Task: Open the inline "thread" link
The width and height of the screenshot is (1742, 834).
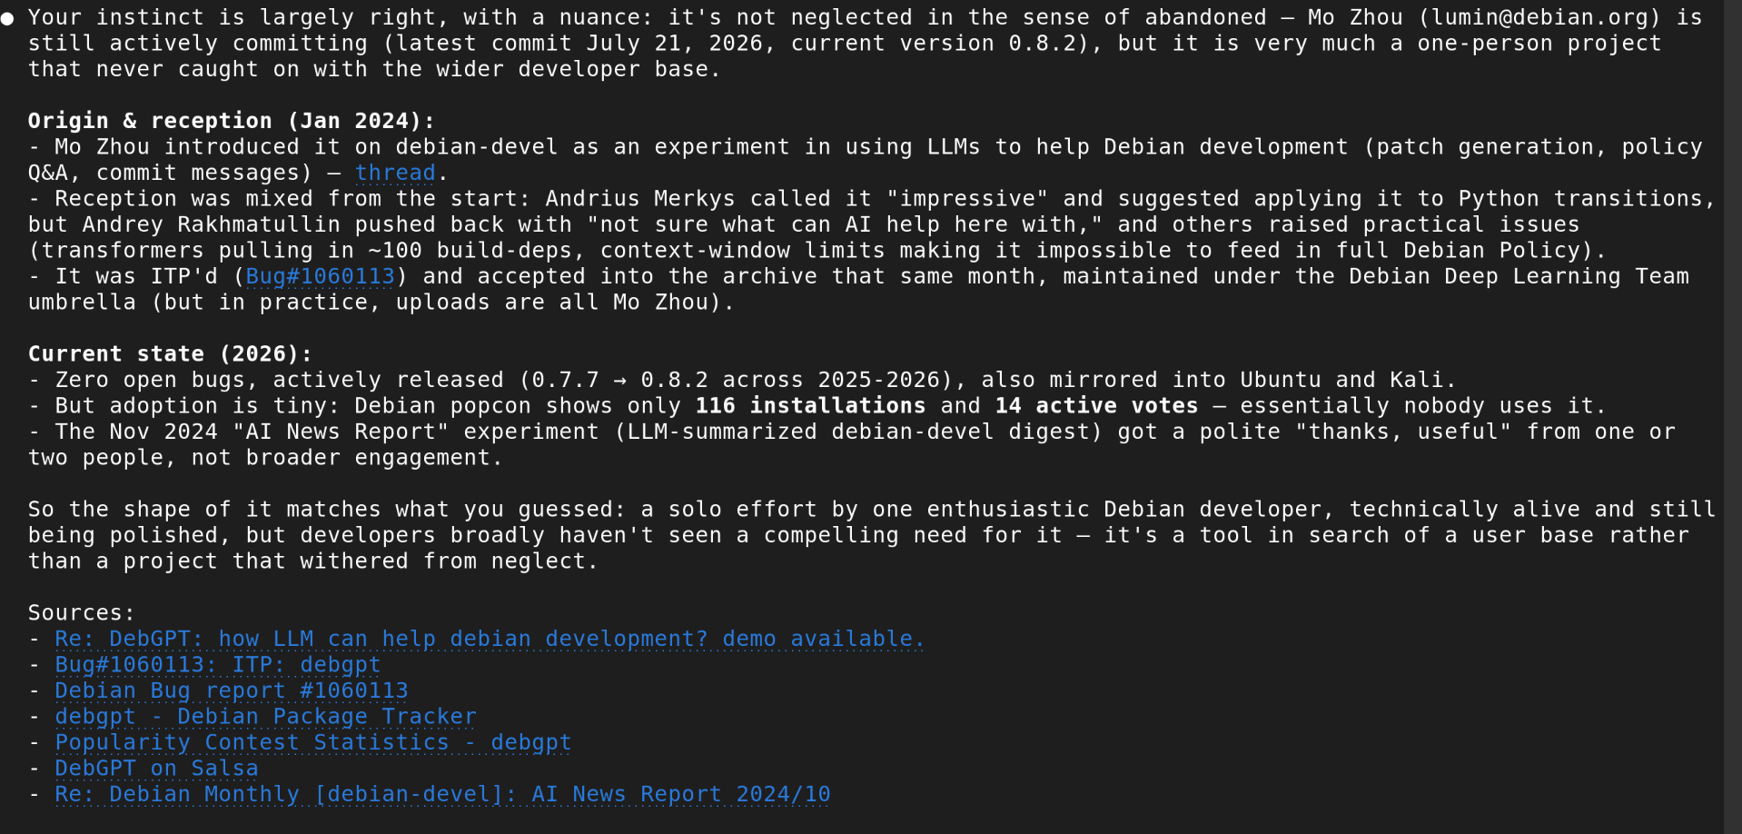Action: 395,173
